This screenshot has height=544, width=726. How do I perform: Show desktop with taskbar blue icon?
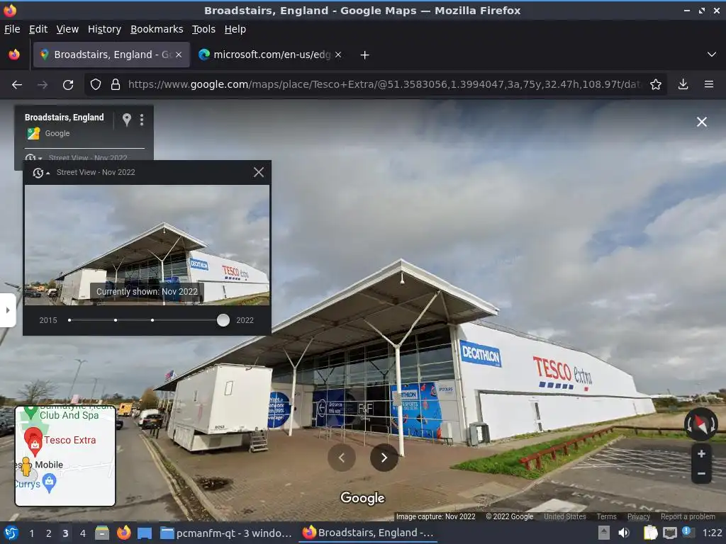click(145, 533)
